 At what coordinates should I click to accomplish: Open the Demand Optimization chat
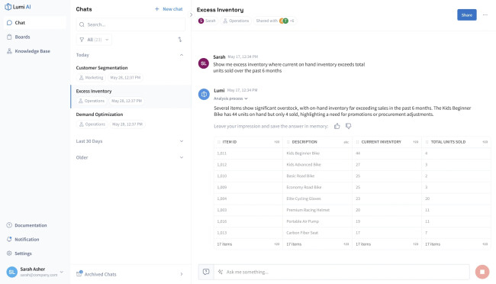(130, 119)
